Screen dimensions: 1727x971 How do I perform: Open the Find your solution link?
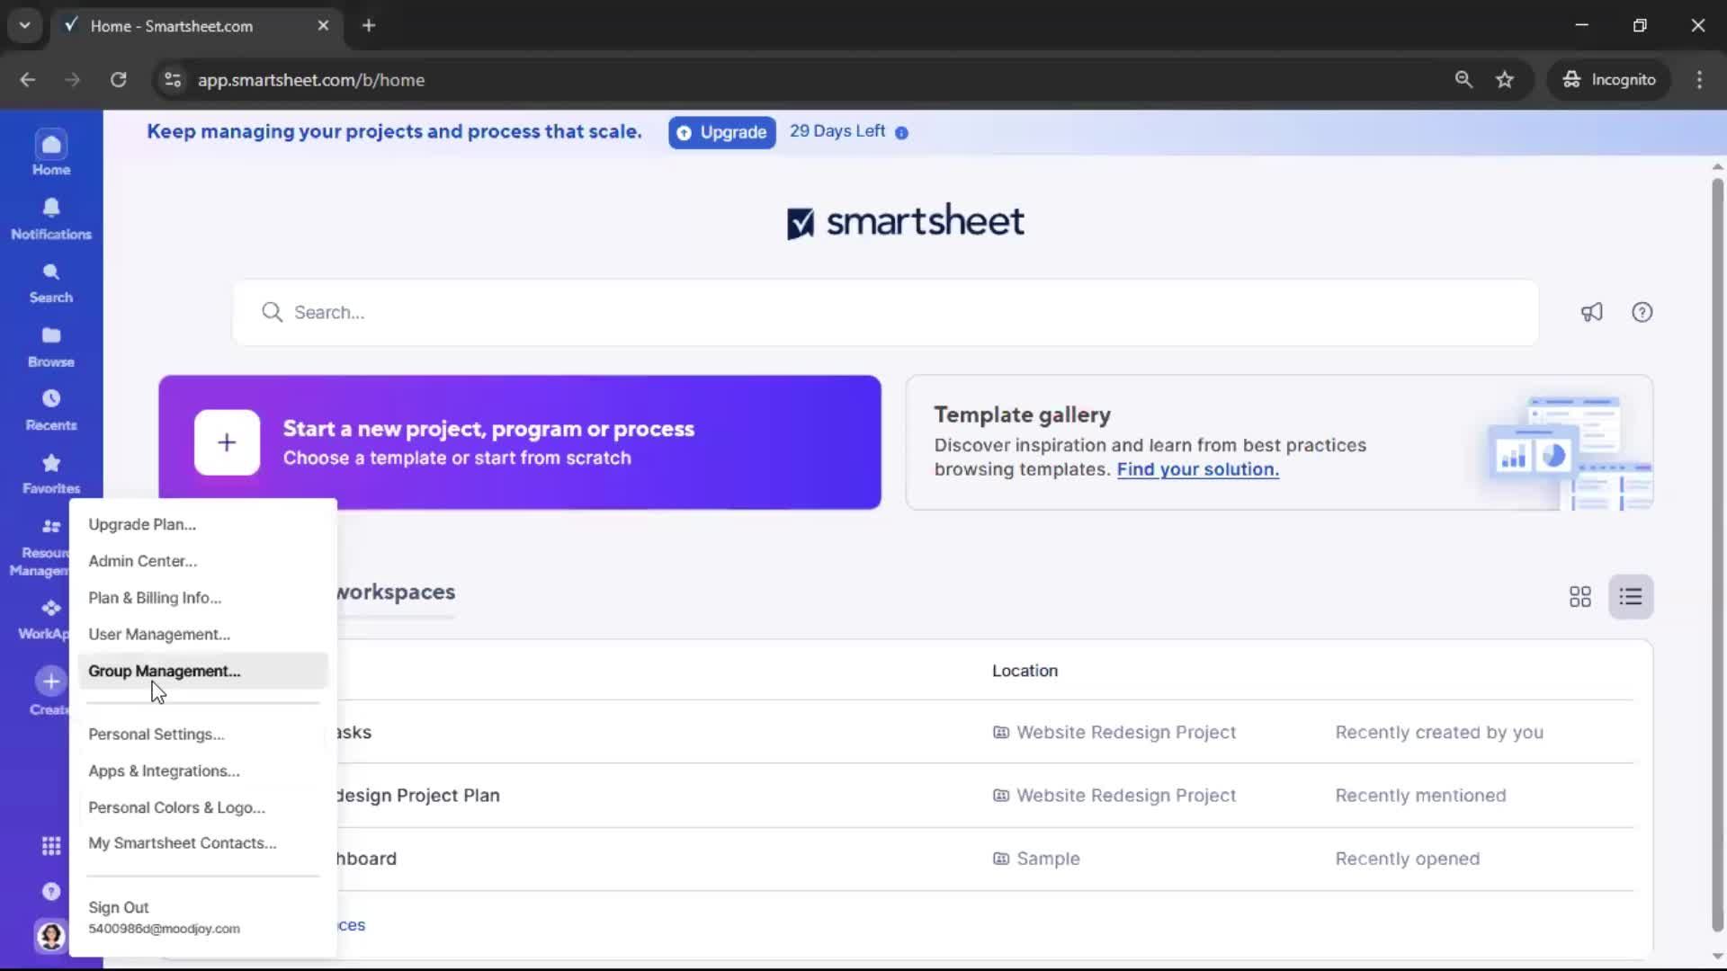[x=1197, y=469]
